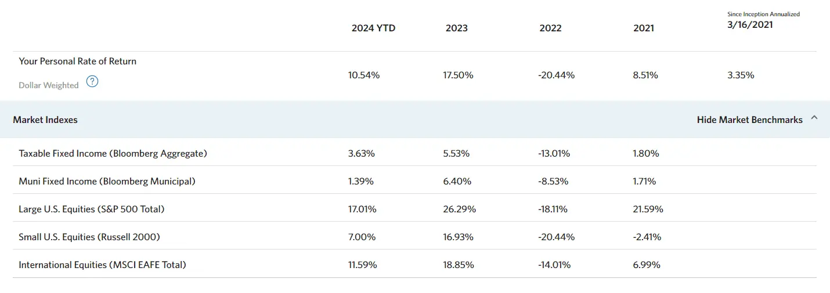Click the 2022 column header
The width and height of the screenshot is (830, 293).
[x=550, y=28]
